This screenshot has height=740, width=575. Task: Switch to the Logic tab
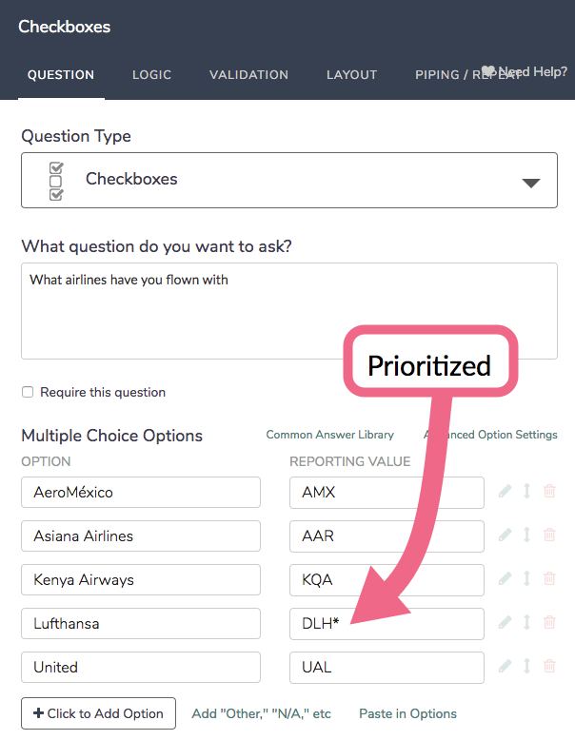pyautogui.click(x=151, y=74)
